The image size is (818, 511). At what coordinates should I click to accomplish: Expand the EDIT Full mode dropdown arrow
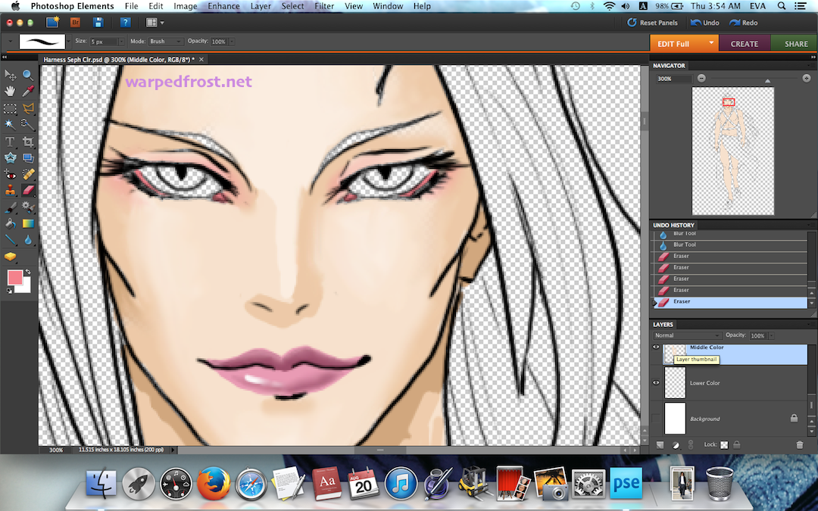click(x=710, y=43)
